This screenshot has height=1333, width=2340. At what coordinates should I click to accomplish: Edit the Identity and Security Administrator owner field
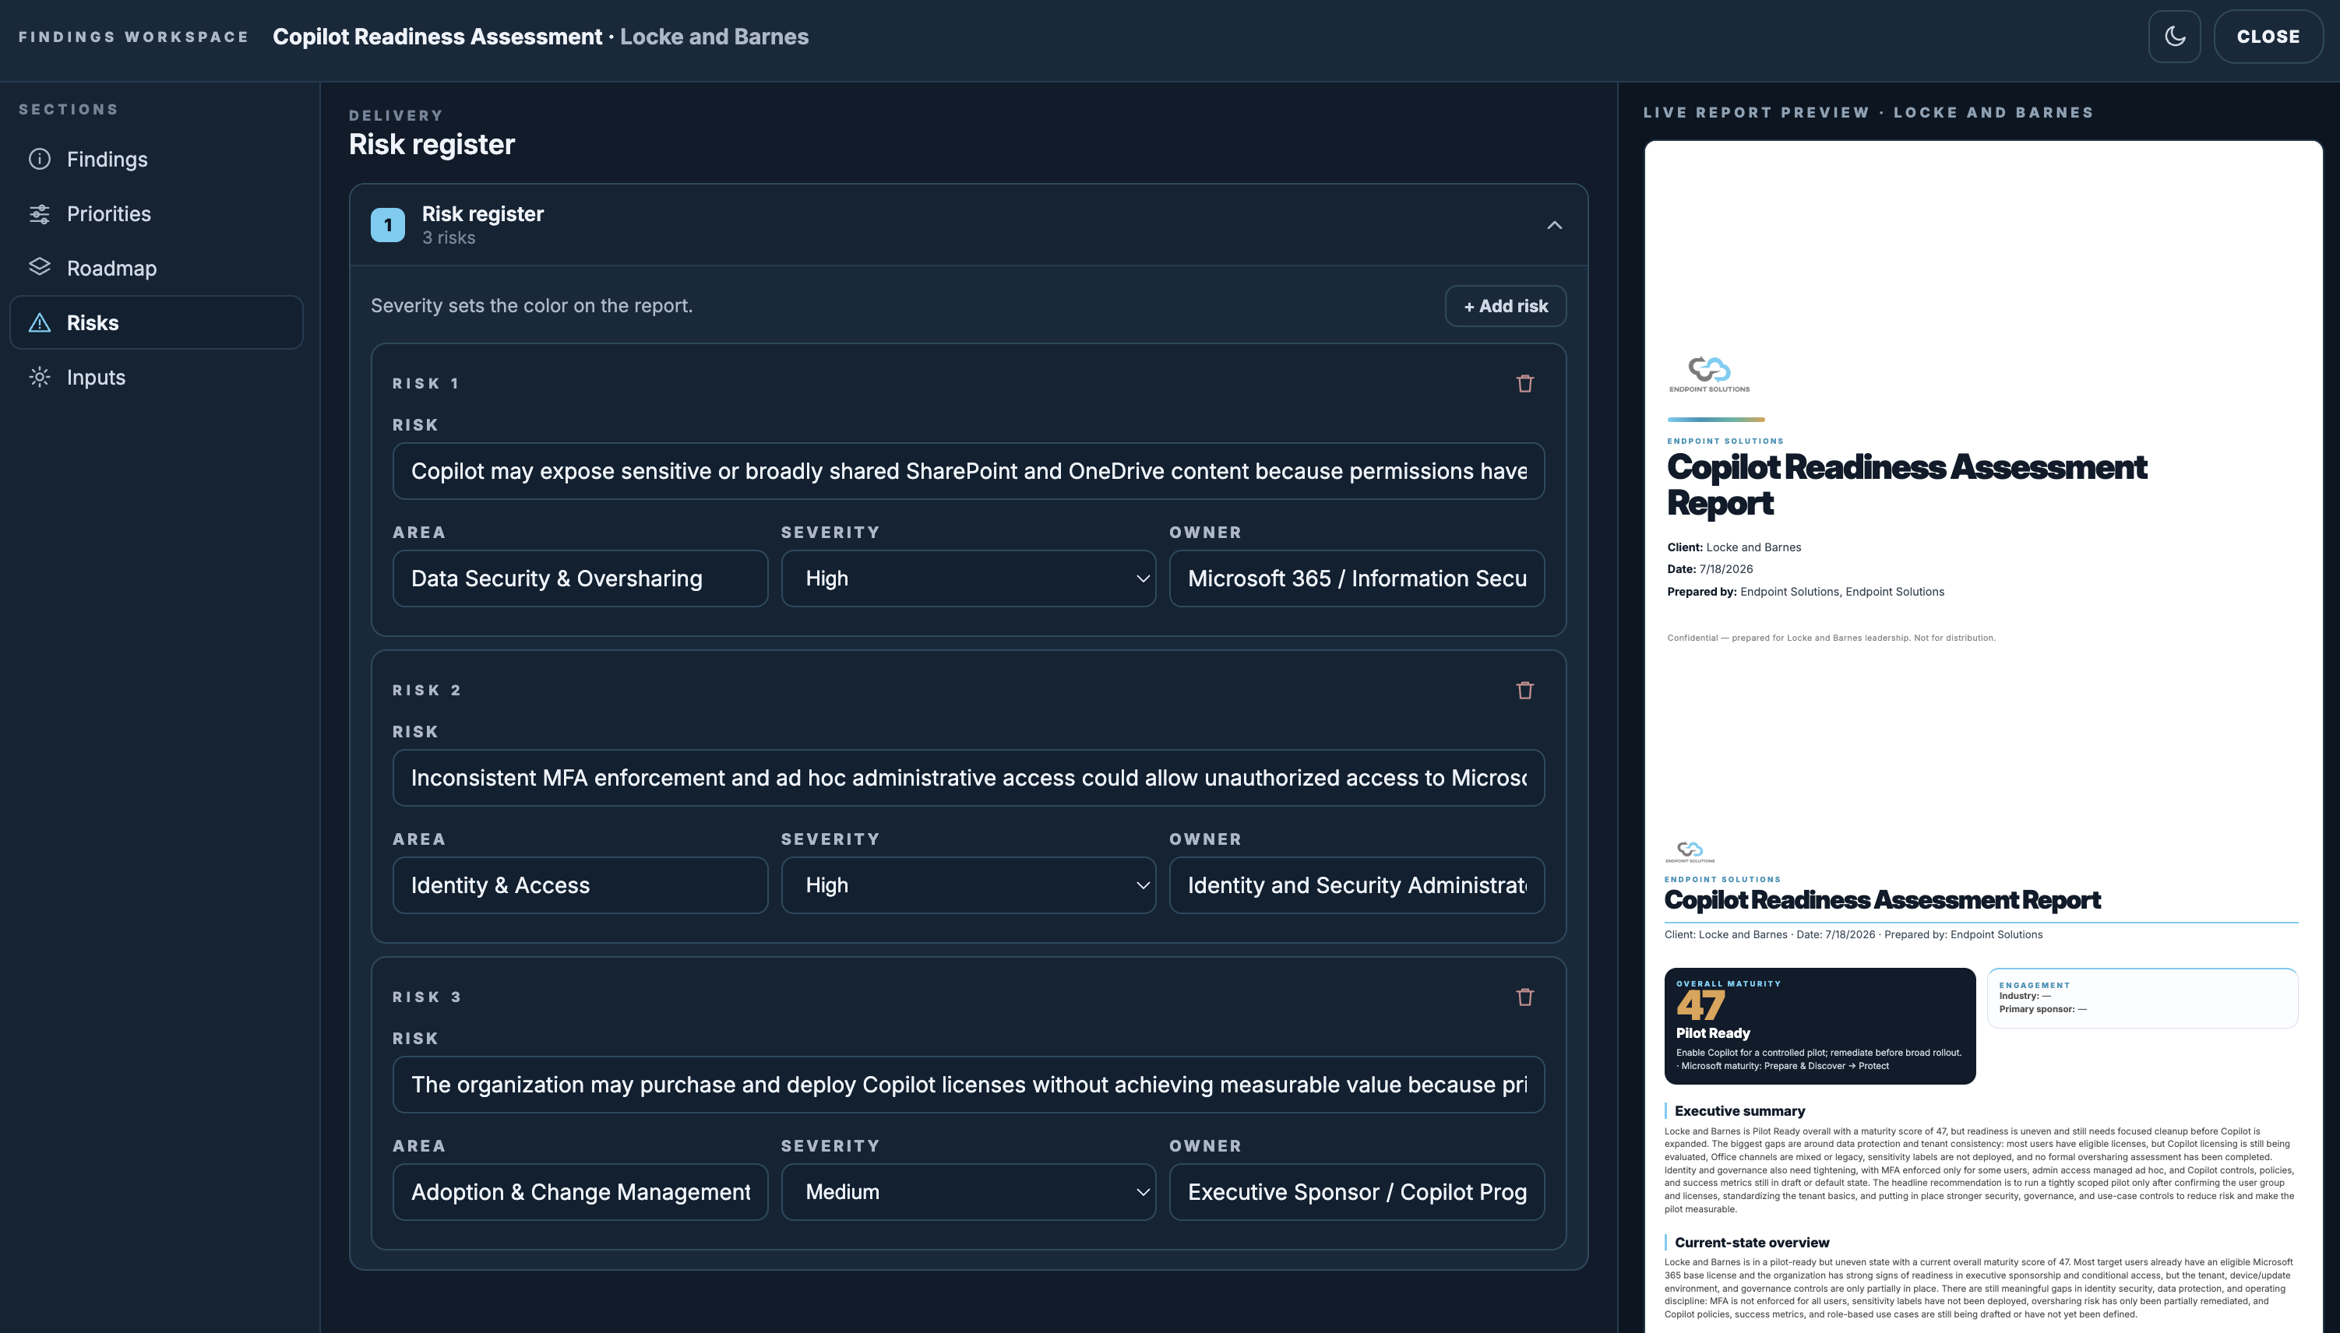point(1356,885)
